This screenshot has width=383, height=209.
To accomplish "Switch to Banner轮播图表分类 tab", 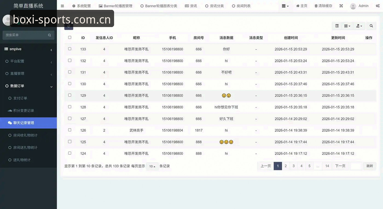I will [159, 6].
